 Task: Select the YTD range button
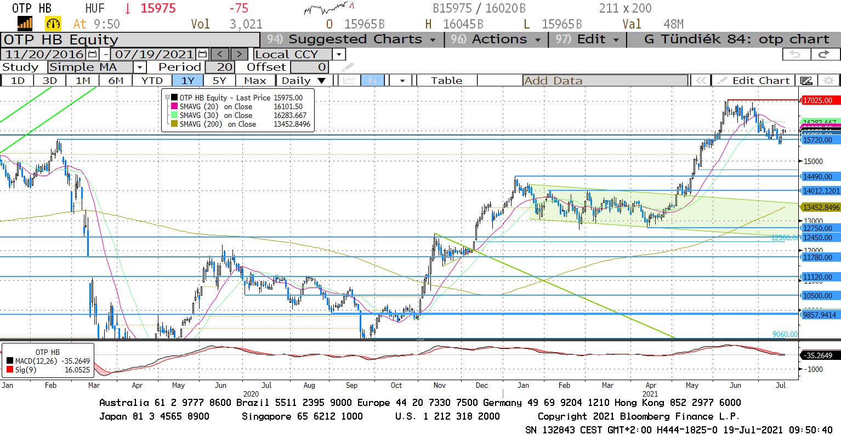(152, 81)
